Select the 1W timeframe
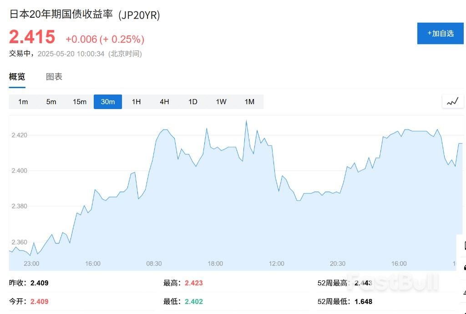466x314 pixels. 221,102
